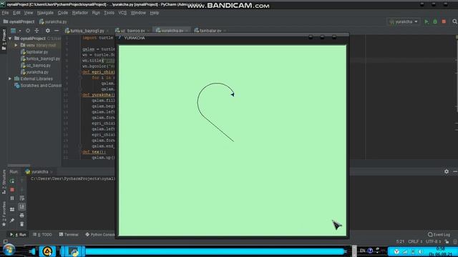Close the turtiya_bayrog'i.py tab
The image size is (458, 257).
(107, 31)
